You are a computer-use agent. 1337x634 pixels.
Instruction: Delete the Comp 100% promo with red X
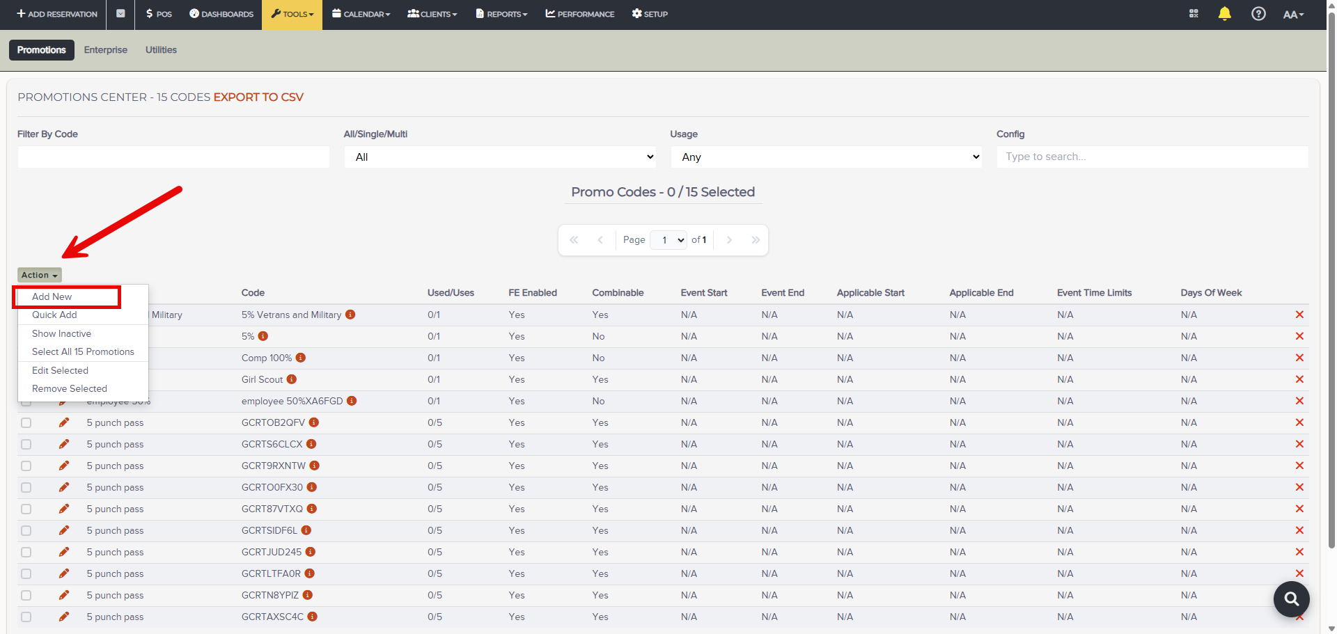point(1299,358)
